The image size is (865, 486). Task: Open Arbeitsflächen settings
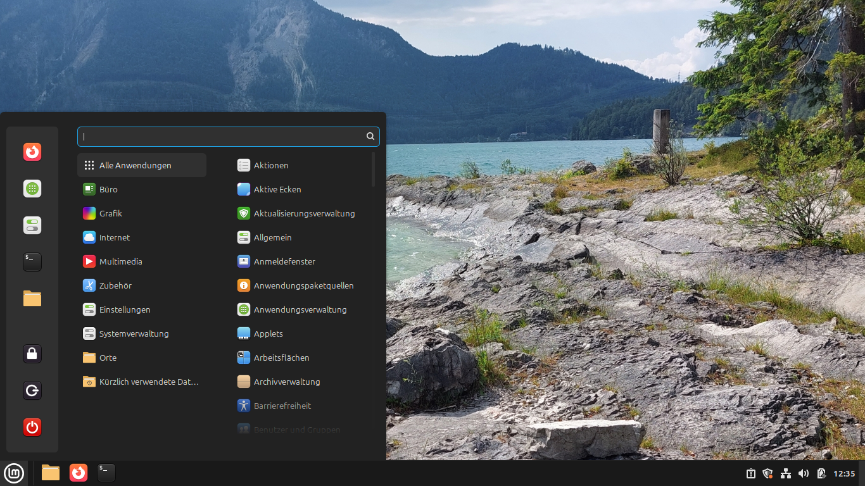point(301,358)
